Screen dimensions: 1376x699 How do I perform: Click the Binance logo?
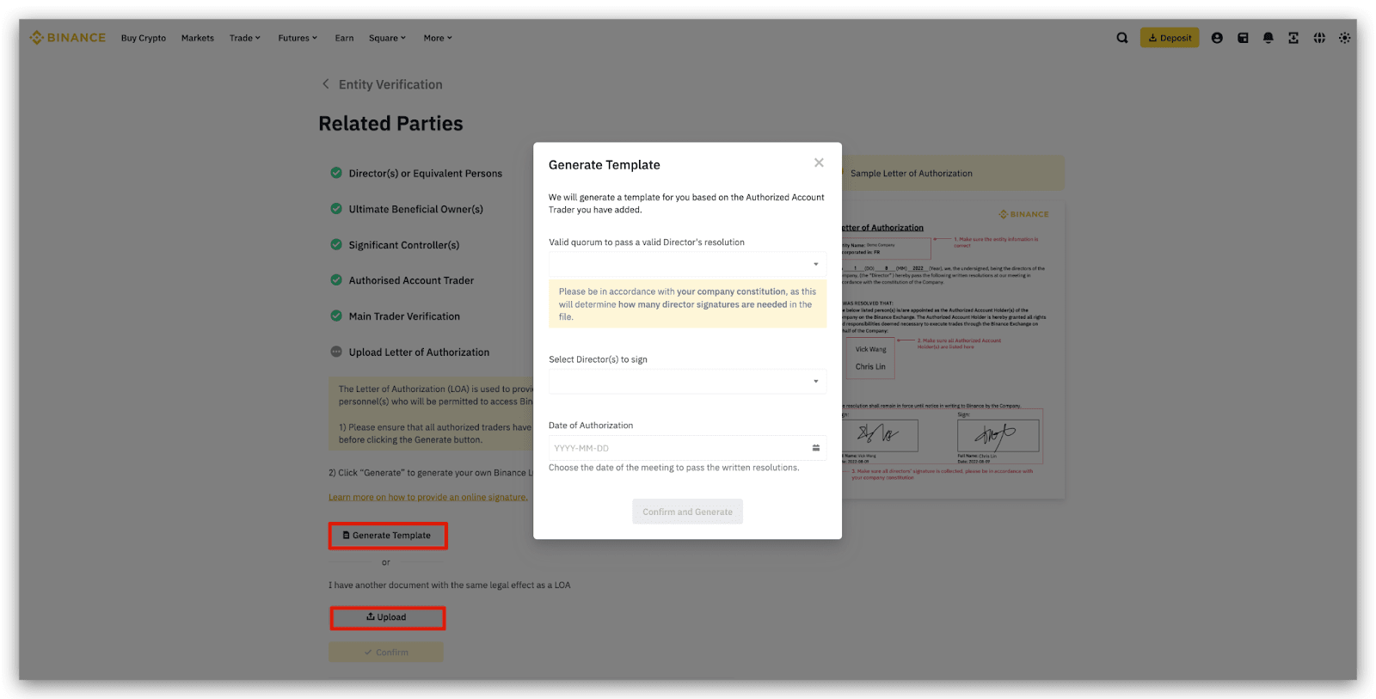[68, 38]
